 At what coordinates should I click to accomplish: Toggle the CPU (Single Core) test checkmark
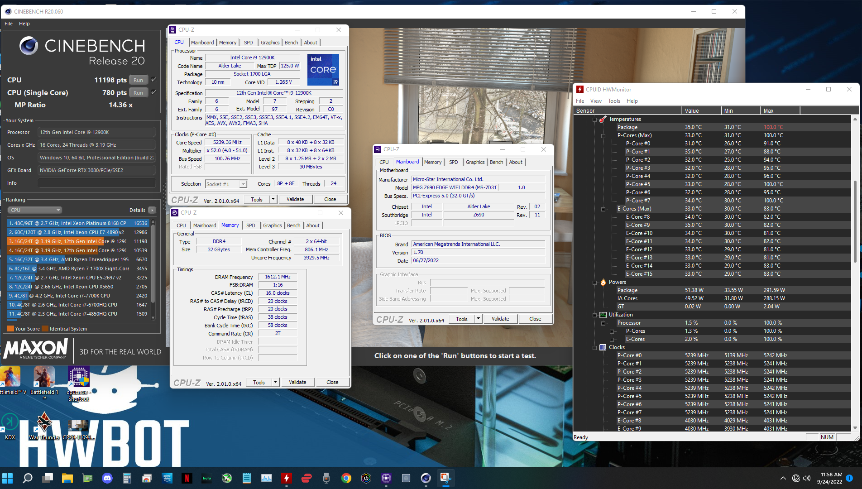tap(153, 92)
